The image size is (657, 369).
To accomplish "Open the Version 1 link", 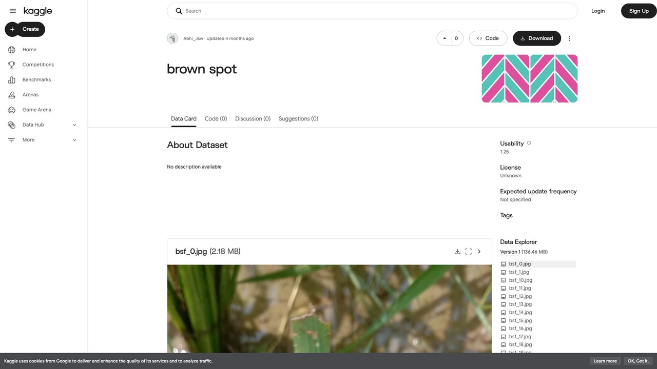I will coord(510,252).
